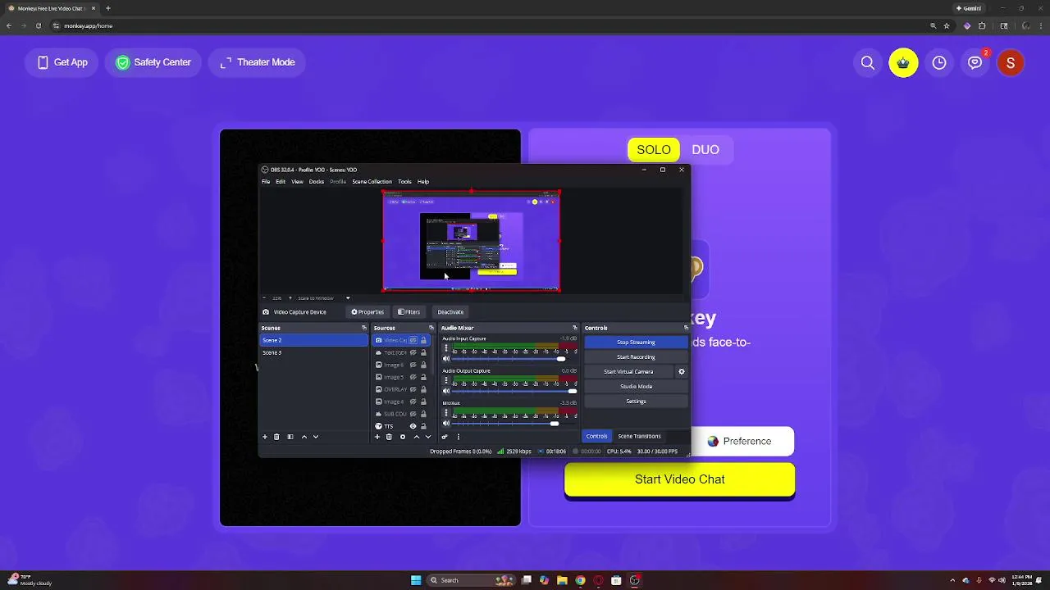Select the SOLO mode tab
This screenshot has height=590, width=1050.
(x=654, y=149)
